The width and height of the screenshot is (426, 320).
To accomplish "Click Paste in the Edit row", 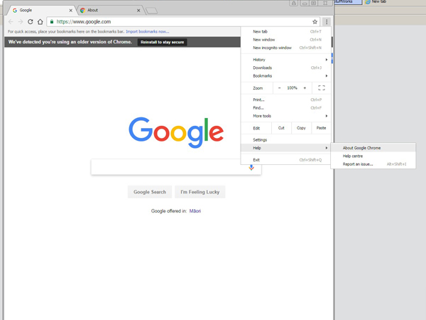I will pos(321,128).
